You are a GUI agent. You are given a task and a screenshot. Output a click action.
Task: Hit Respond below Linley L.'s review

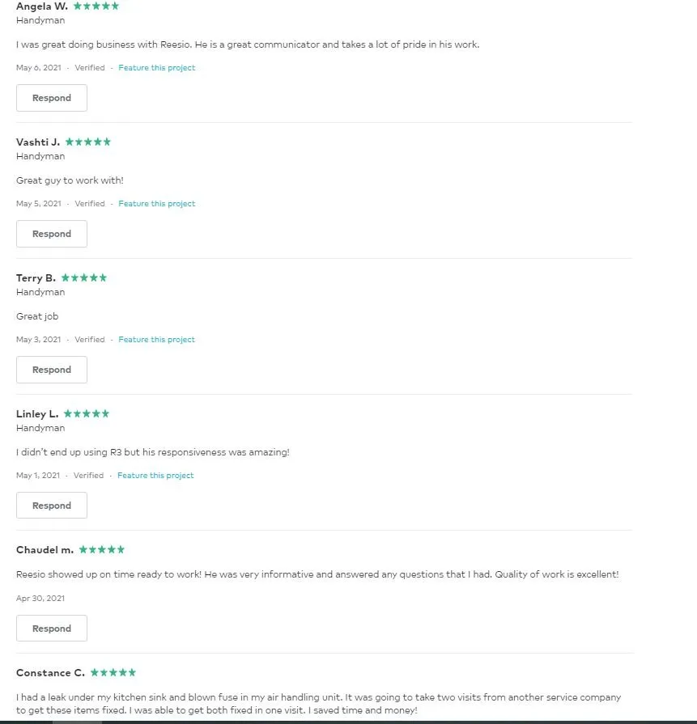pos(52,506)
